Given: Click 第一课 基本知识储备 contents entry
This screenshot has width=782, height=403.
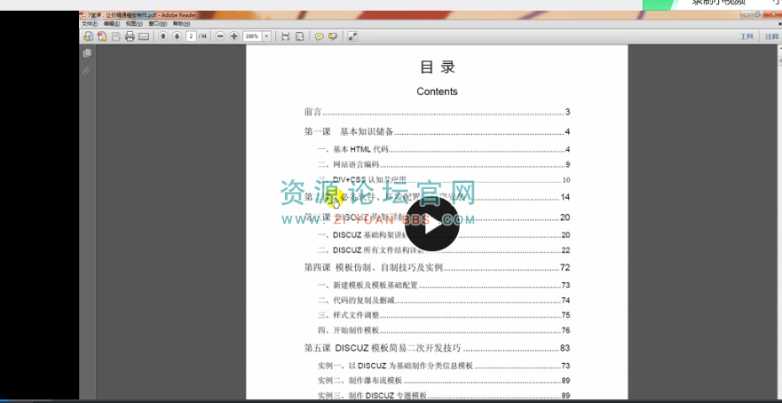Looking at the screenshot, I should pos(437,131).
